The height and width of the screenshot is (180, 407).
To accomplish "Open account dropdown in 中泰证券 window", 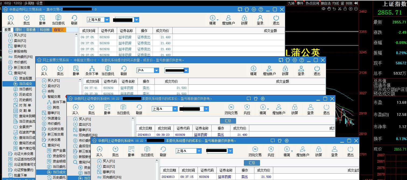I will (x=136, y=20).
